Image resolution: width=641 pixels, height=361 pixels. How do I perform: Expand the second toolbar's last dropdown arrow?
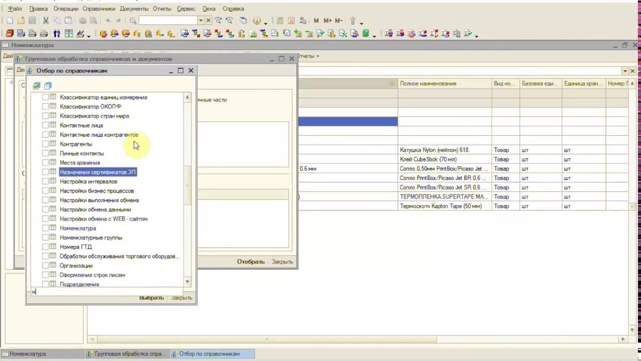pyautogui.click(x=476, y=36)
